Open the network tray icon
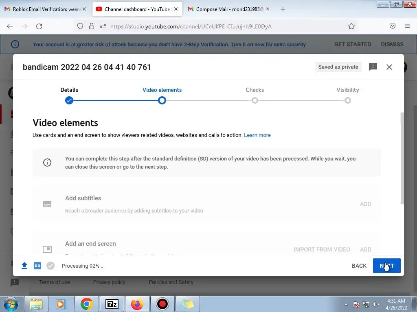The height and width of the screenshot is (312, 417). (366, 304)
